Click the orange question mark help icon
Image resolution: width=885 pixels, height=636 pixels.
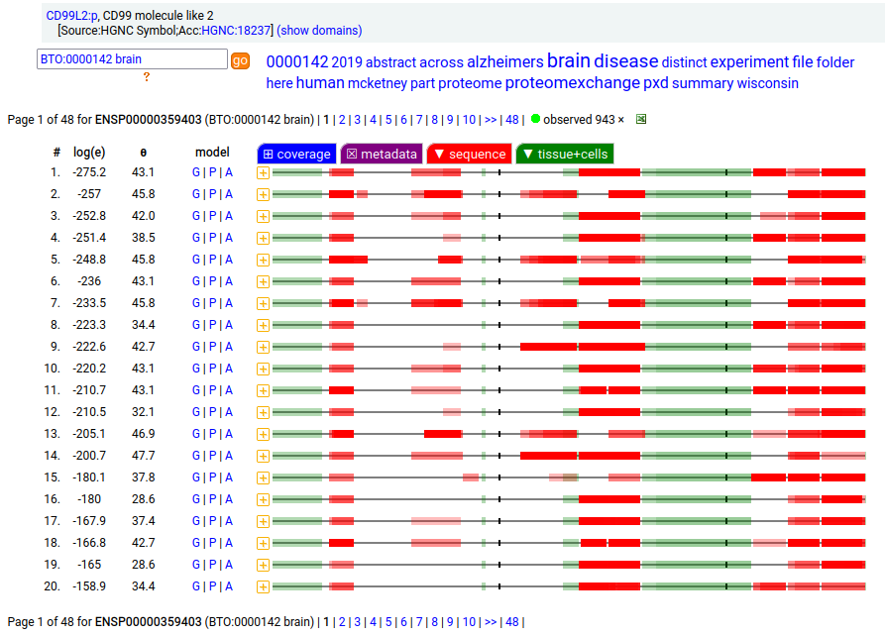pos(147,76)
